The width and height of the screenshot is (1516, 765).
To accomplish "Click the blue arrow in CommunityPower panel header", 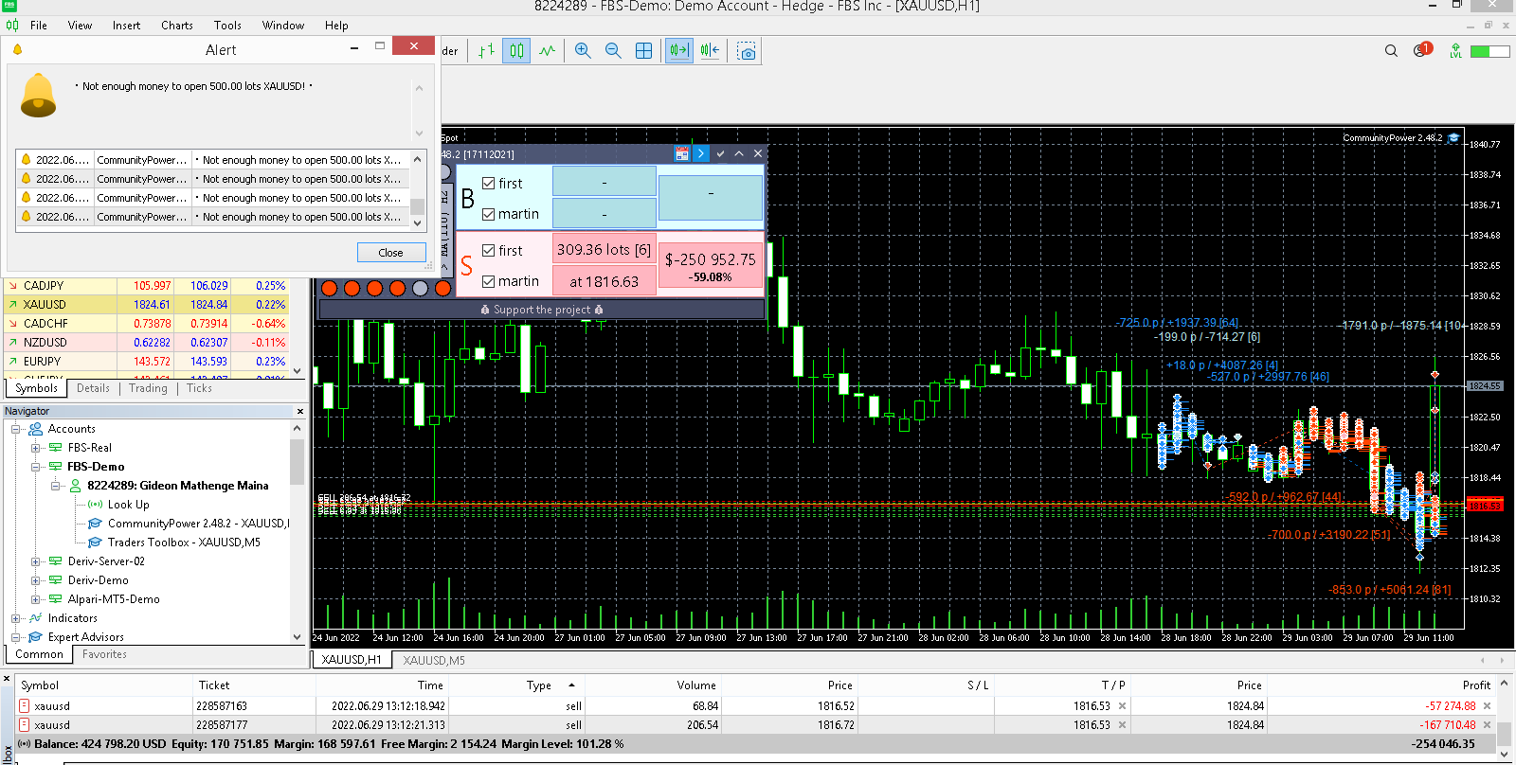I will coord(701,153).
